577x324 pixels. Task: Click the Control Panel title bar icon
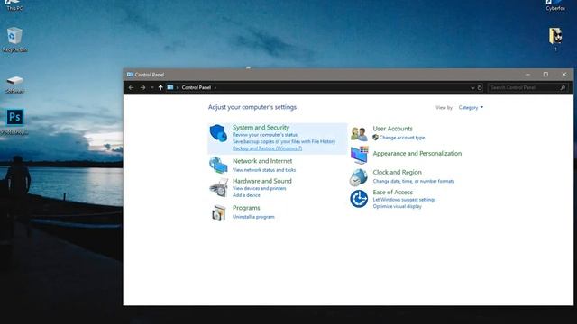click(130, 75)
